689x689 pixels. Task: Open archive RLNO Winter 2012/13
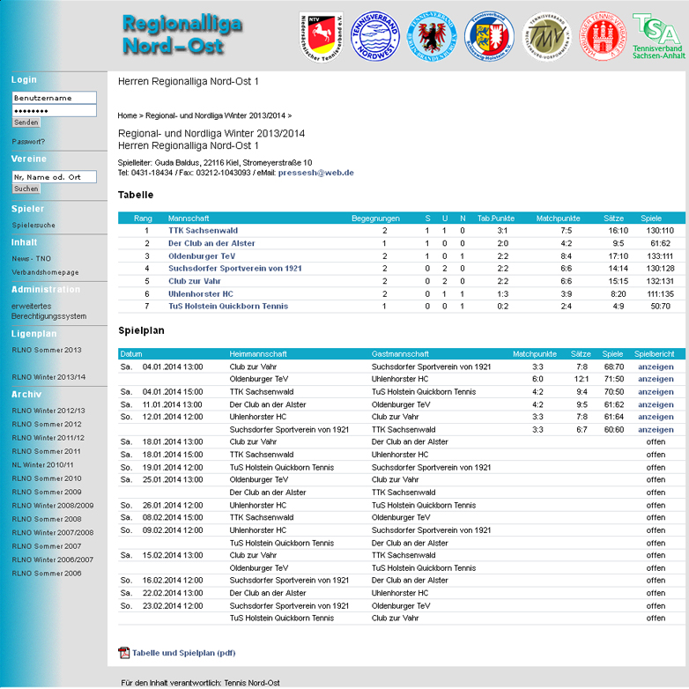(x=48, y=411)
